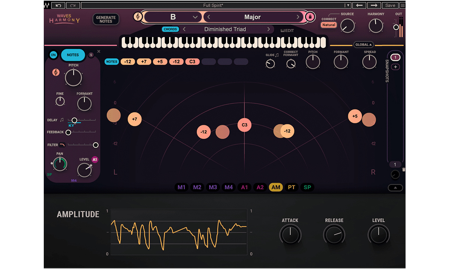Click the GENERATE NOTES button
This screenshot has height=269, width=449.
[x=106, y=19]
